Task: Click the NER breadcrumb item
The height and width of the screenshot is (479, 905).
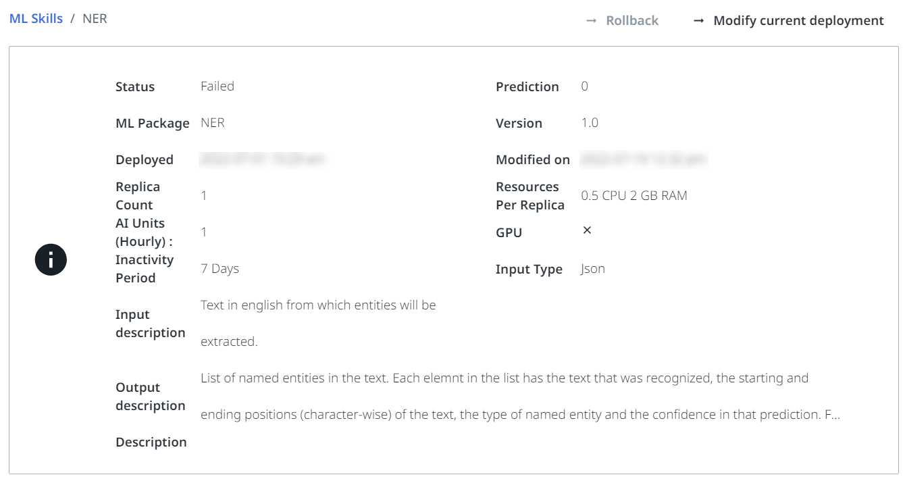Action: tap(95, 19)
